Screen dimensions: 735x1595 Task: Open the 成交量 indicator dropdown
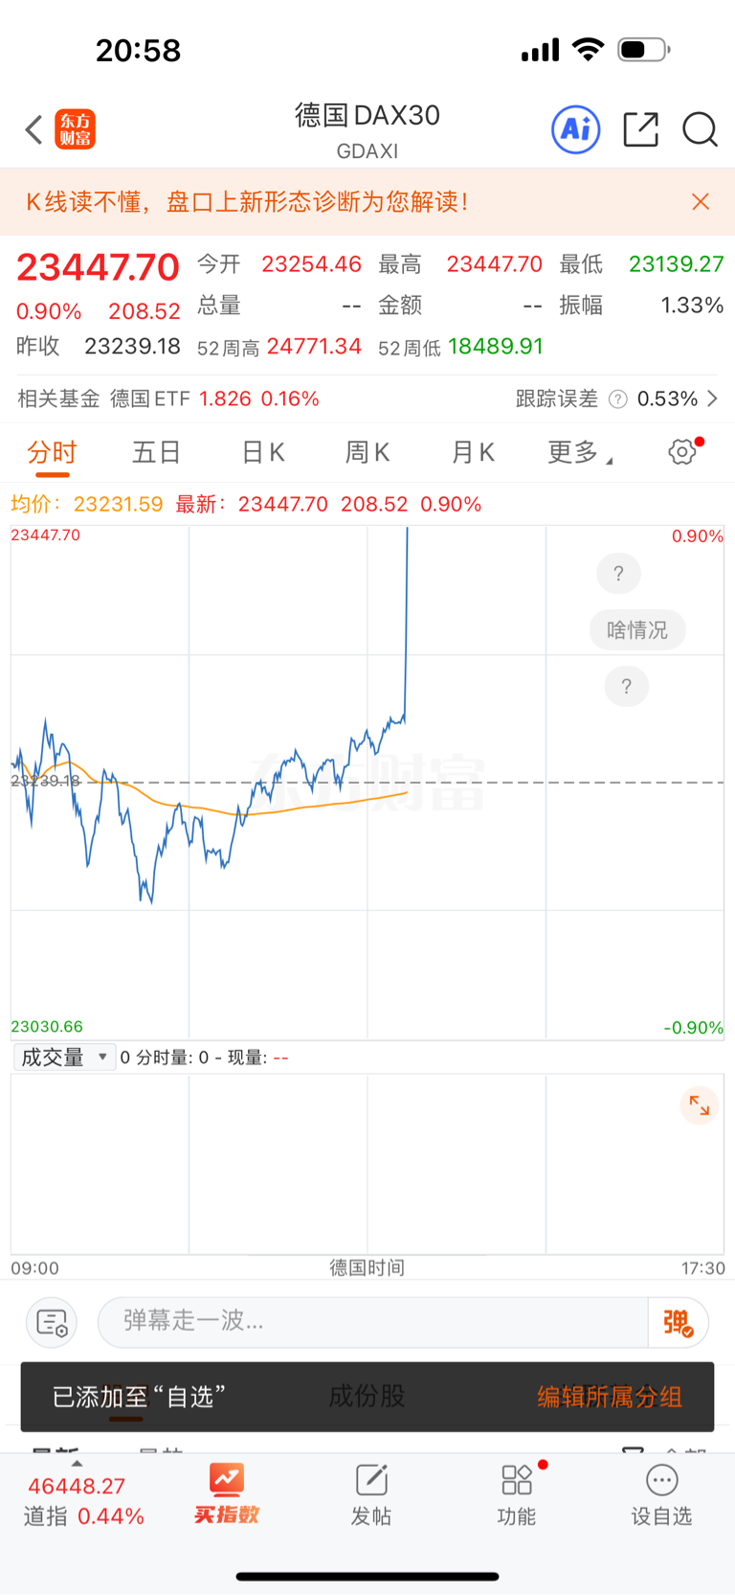(64, 1058)
